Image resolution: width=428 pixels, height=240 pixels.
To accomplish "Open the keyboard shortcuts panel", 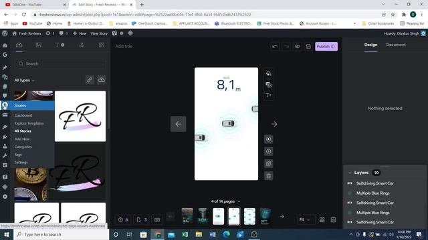I will (157, 219).
